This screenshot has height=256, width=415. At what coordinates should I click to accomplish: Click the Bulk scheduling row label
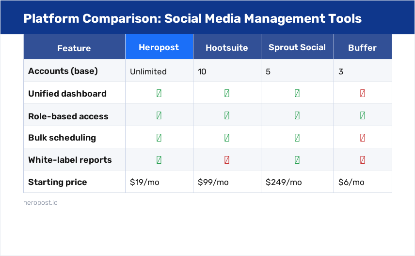click(x=62, y=138)
